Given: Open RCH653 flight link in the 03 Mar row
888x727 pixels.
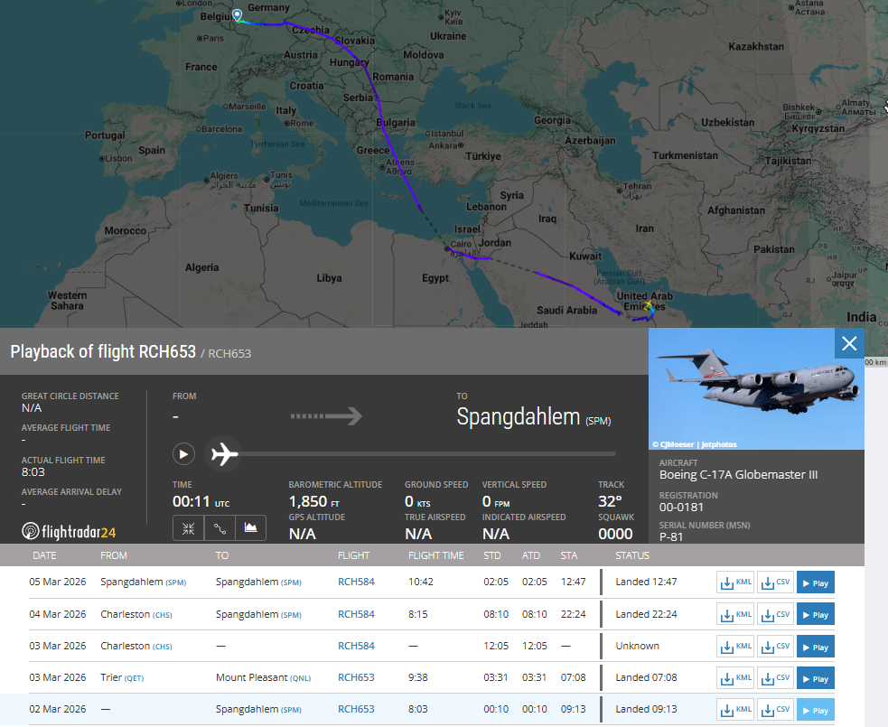Looking at the screenshot, I should (356, 678).
